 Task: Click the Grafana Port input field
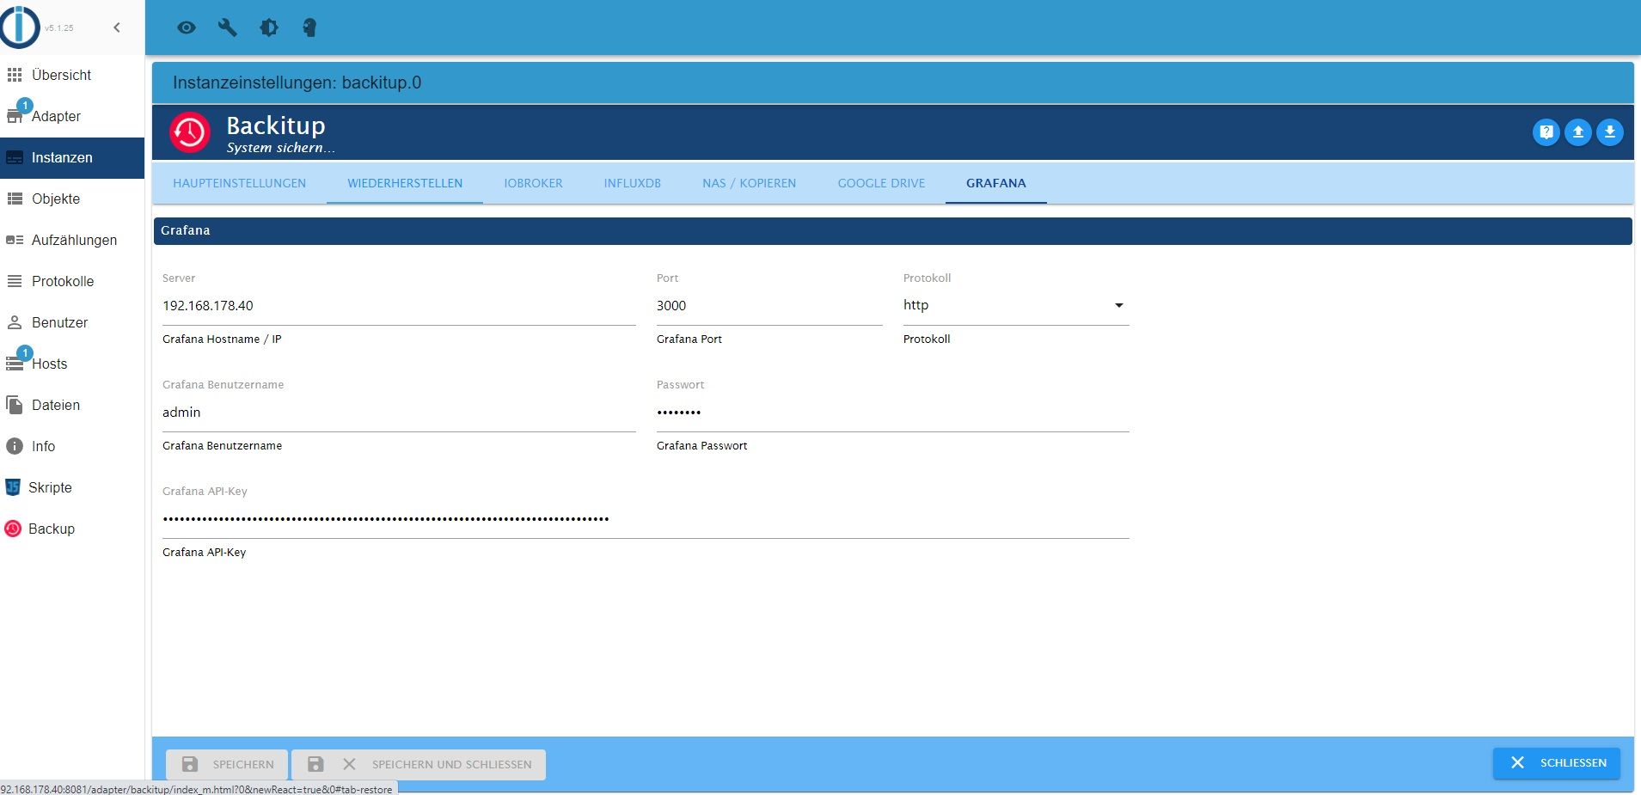(x=769, y=306)
